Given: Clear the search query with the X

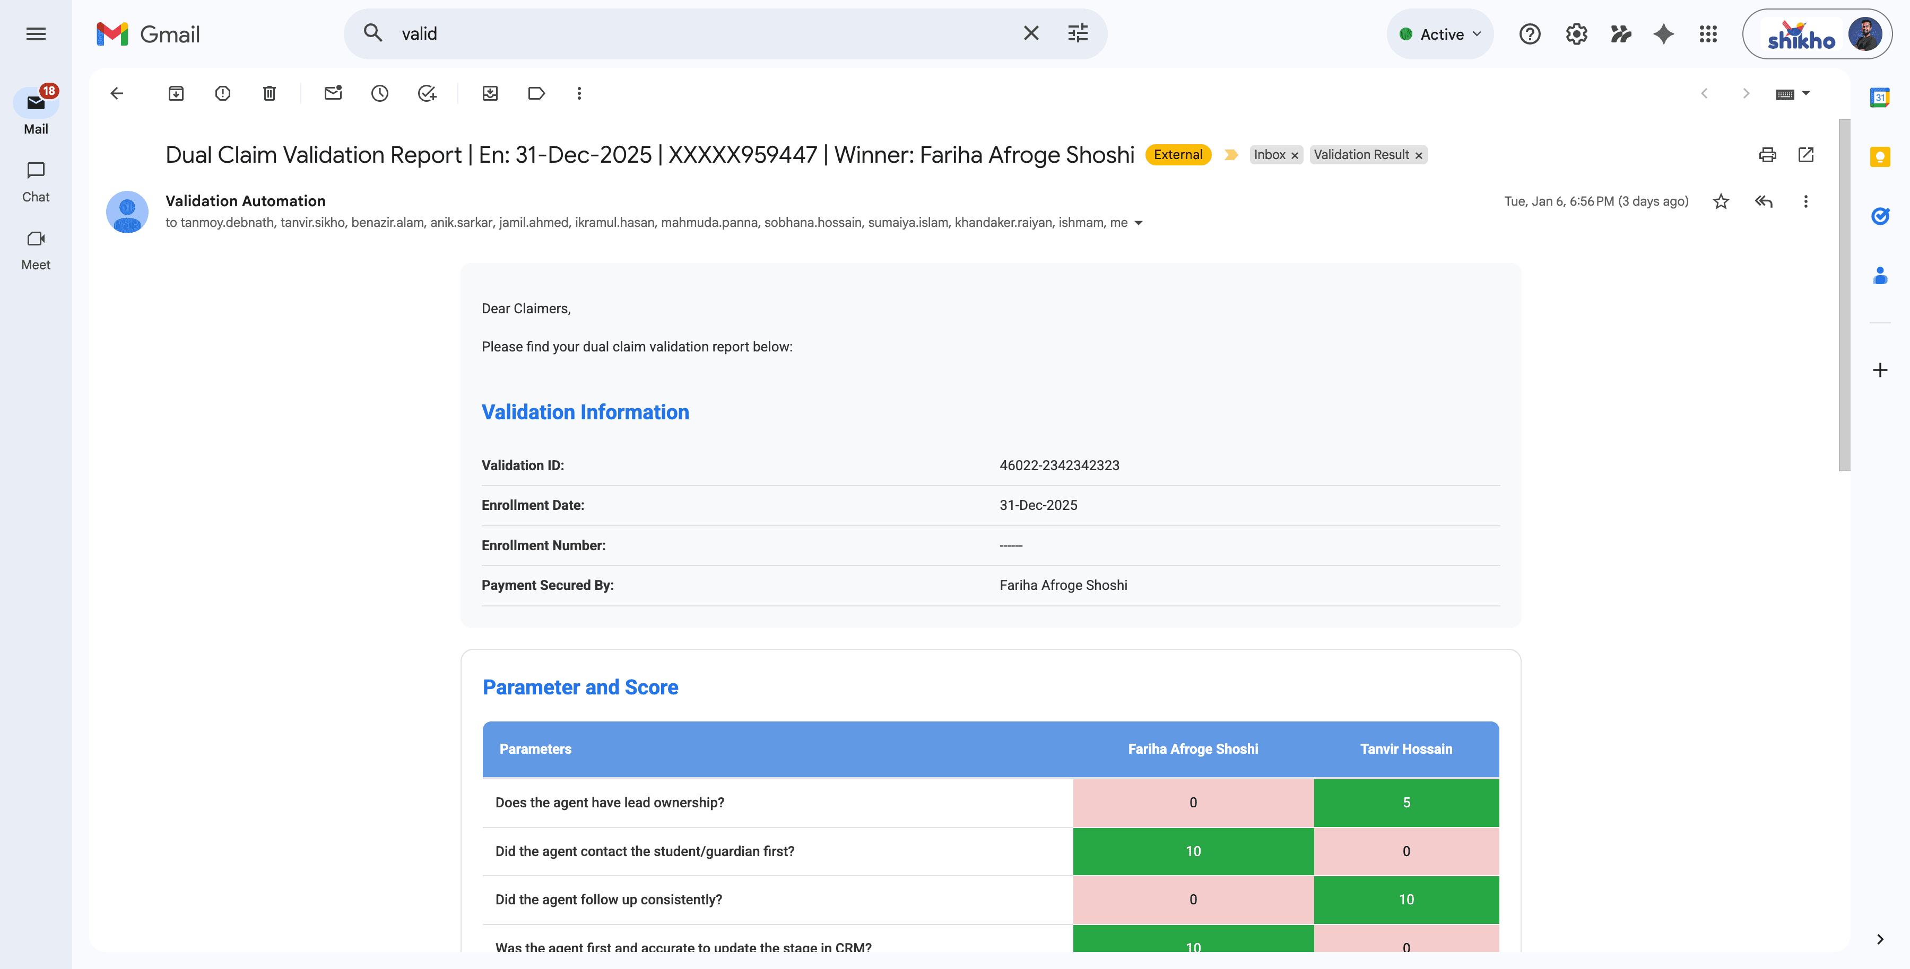Looking at the screenshot, I should click(1031, 33).
